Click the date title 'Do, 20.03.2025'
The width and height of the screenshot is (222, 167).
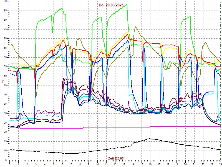coord(111,5)
